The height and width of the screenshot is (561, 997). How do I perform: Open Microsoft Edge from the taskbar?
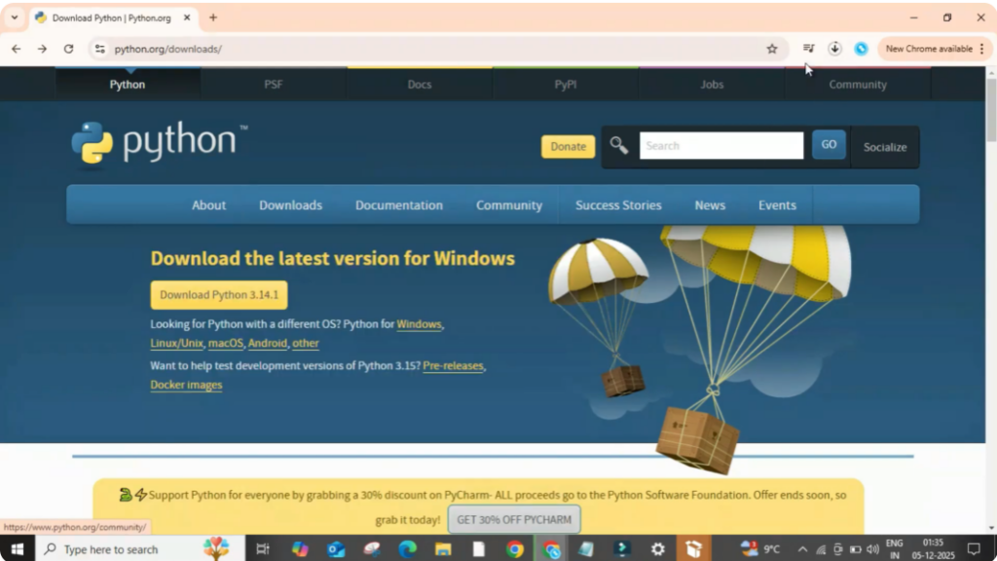coord(407,548)
